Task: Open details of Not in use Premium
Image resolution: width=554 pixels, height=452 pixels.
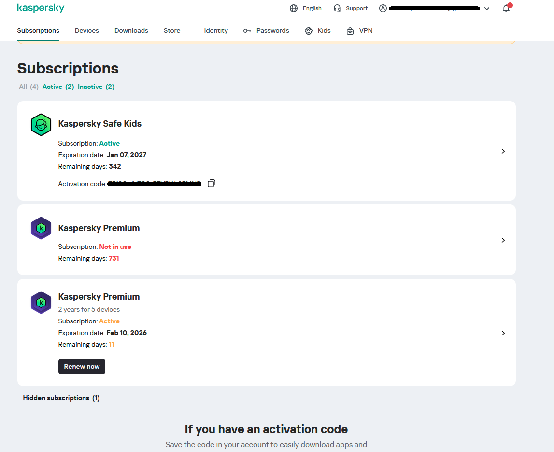Action: click(x=503, y=240)
